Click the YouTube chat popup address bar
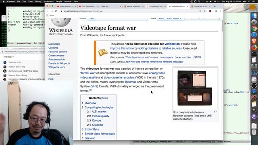Image resolution: width=258 pixels, height=145 pixels. point(23,52)
